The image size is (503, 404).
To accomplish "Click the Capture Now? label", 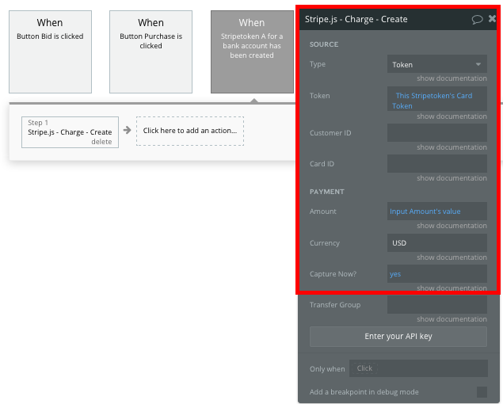I will click(333, 274).
